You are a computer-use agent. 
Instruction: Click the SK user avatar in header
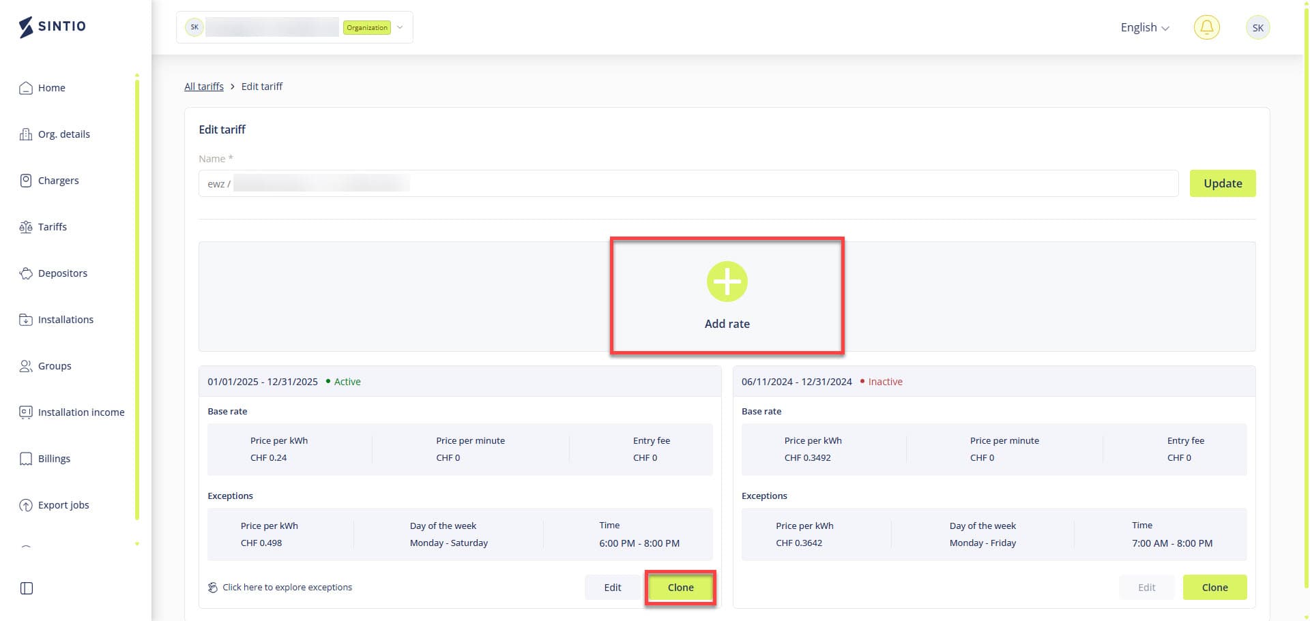pos(1257,28)
